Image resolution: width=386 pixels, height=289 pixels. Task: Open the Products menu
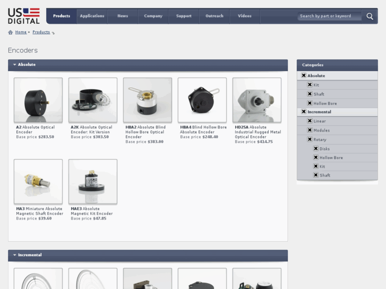62,16
